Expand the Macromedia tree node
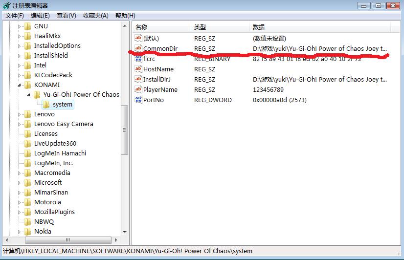Viewport: 404px width, 260px height. click(x=19, y=173)
